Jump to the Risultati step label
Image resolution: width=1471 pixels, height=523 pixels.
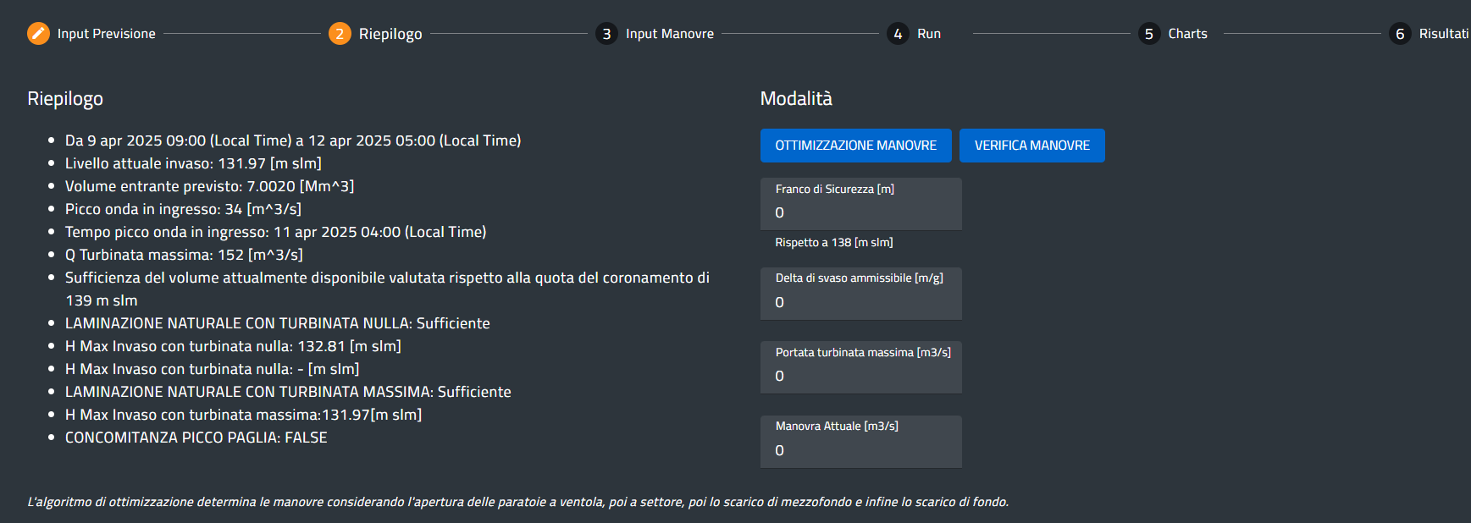click(1443, 34)
